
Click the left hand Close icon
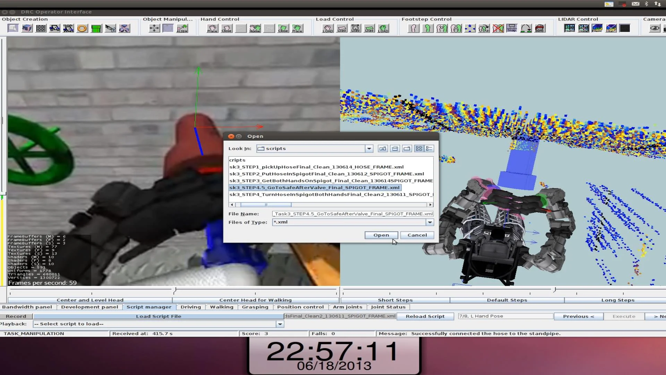click(226, 28)
